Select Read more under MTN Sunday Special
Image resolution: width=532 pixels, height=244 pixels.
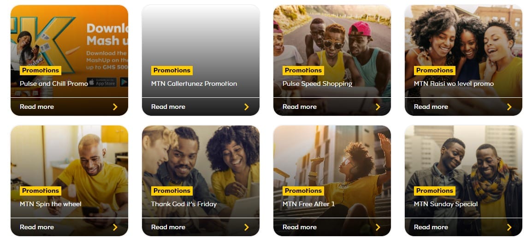(x=431, y=227)
